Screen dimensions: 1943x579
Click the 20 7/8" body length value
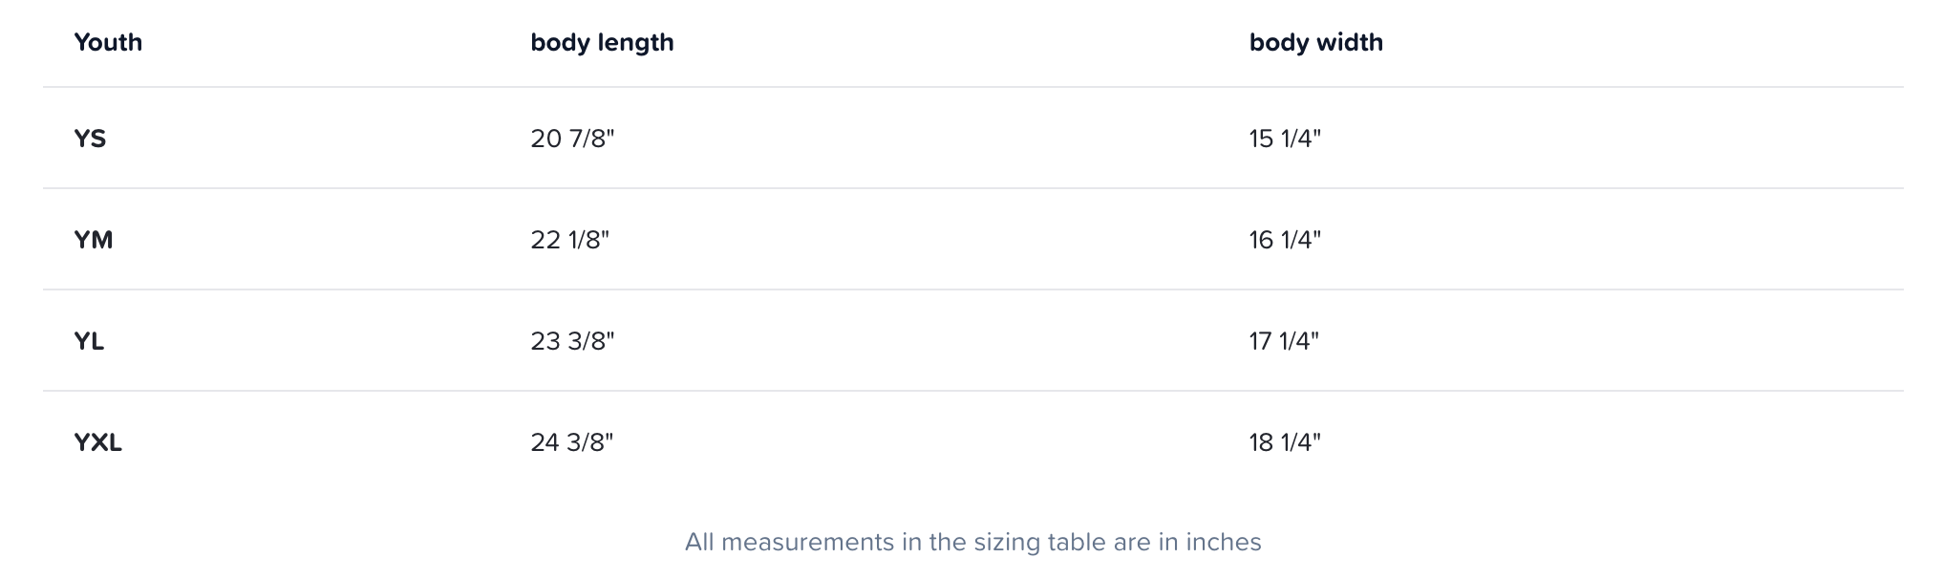tap(572, 139)
